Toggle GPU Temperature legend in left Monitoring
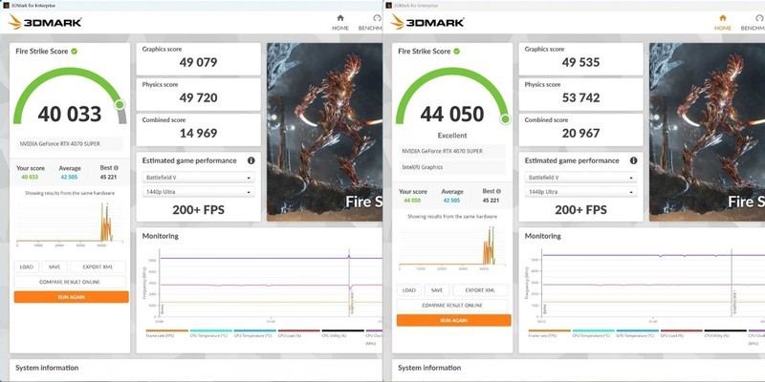This screenshot has width=765, height=382. pos(254,333)
